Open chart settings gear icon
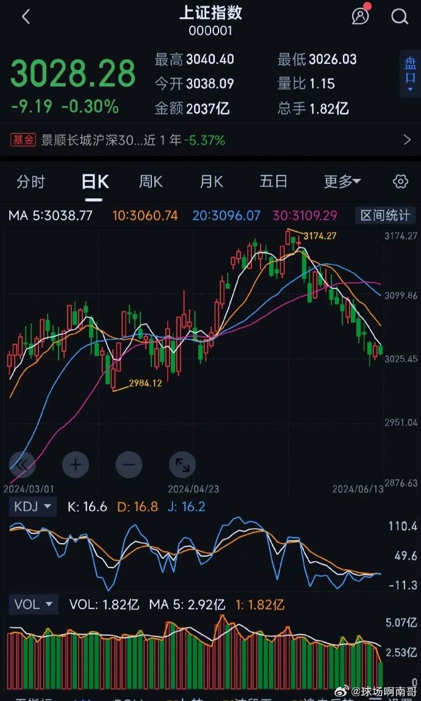Viewport: 421px width, 701px height. click(400, 182)
